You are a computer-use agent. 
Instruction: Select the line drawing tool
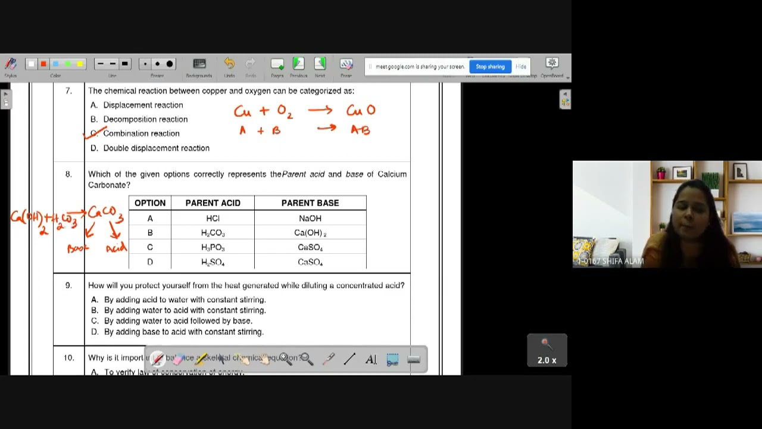pos(349,359)
